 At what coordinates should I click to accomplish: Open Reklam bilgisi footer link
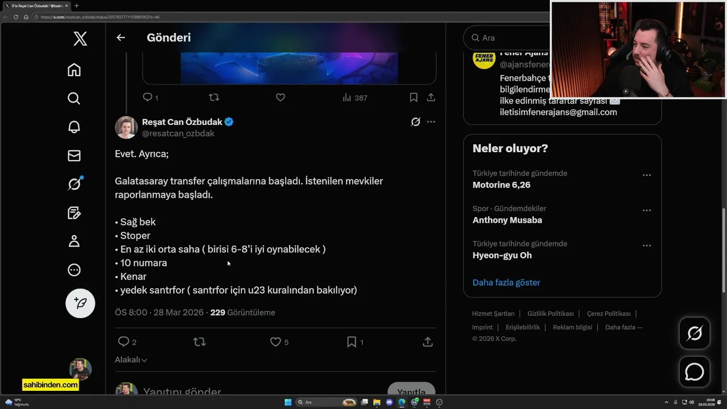point(573,327)
